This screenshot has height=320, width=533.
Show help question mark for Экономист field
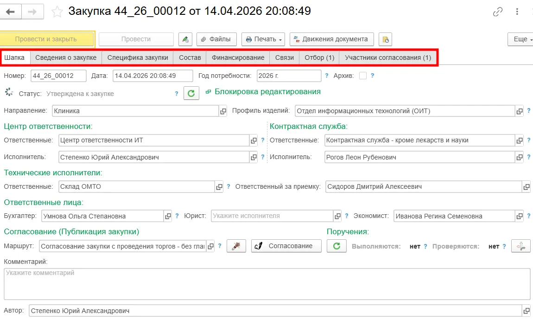(x=528, y=216)
